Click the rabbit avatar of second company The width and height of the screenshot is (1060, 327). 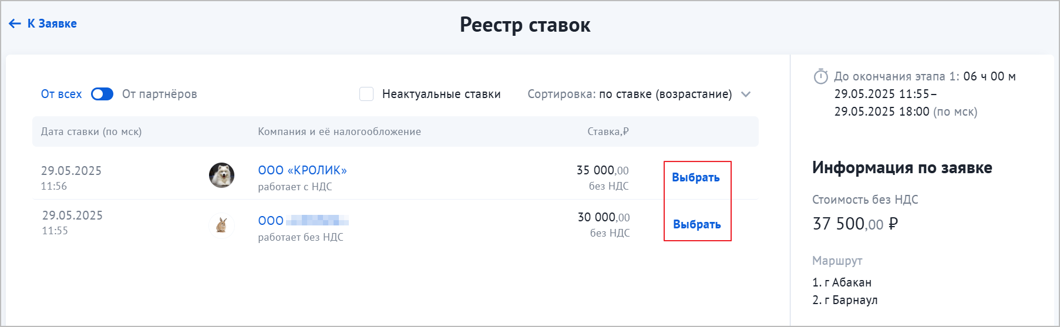click(x=221, y=225)
